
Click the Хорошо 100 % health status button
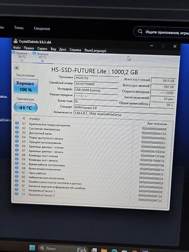(26, 86)
